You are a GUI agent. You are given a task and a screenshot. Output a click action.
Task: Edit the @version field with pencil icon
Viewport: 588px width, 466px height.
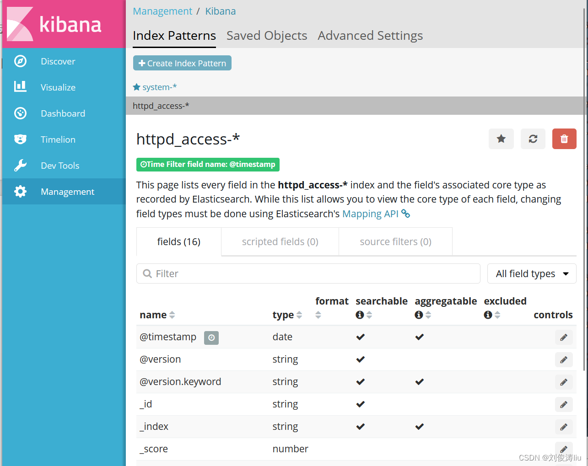point(564,360)
